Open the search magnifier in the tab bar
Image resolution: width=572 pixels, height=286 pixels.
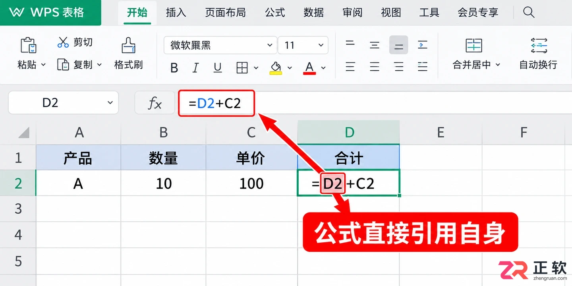pos(529,12)
